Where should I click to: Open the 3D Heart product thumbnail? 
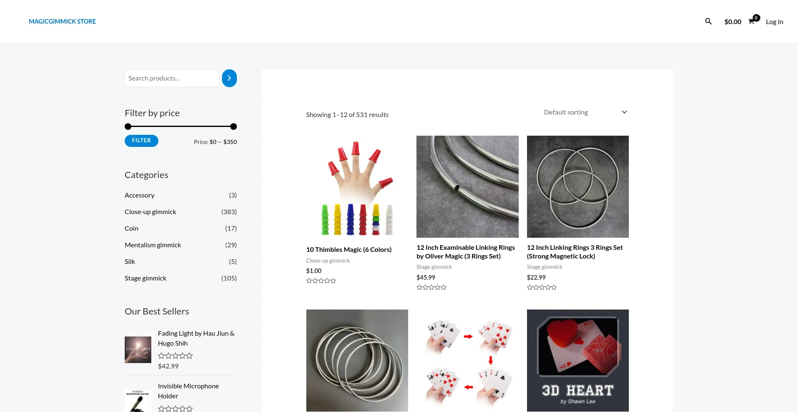578,360
